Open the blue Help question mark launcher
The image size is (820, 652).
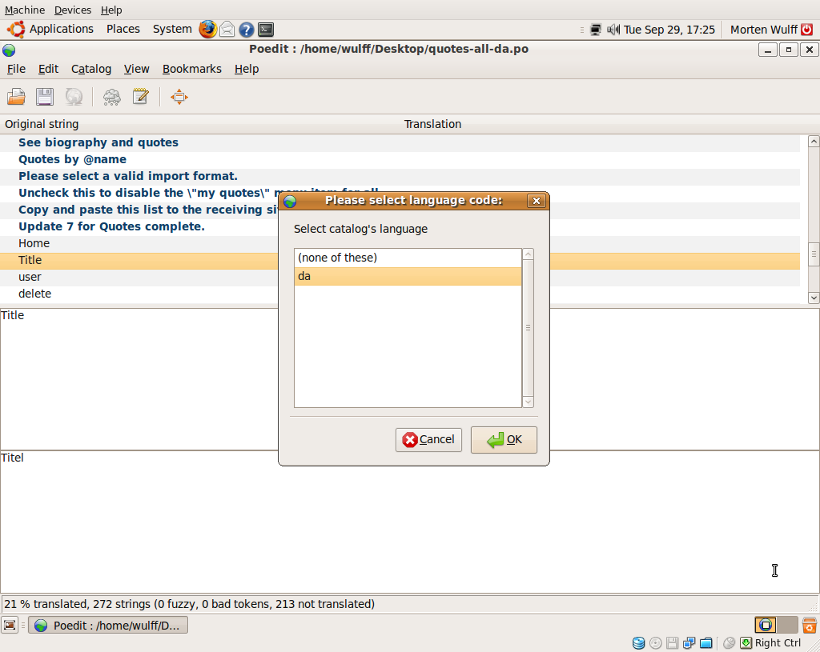pyautogui.click(x=247, y=30)
